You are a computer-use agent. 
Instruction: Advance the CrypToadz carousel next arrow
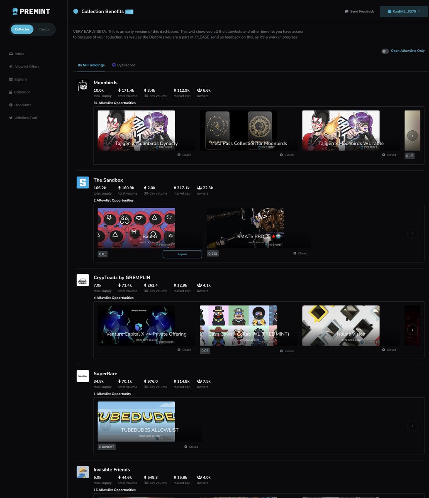coord(412,330)
